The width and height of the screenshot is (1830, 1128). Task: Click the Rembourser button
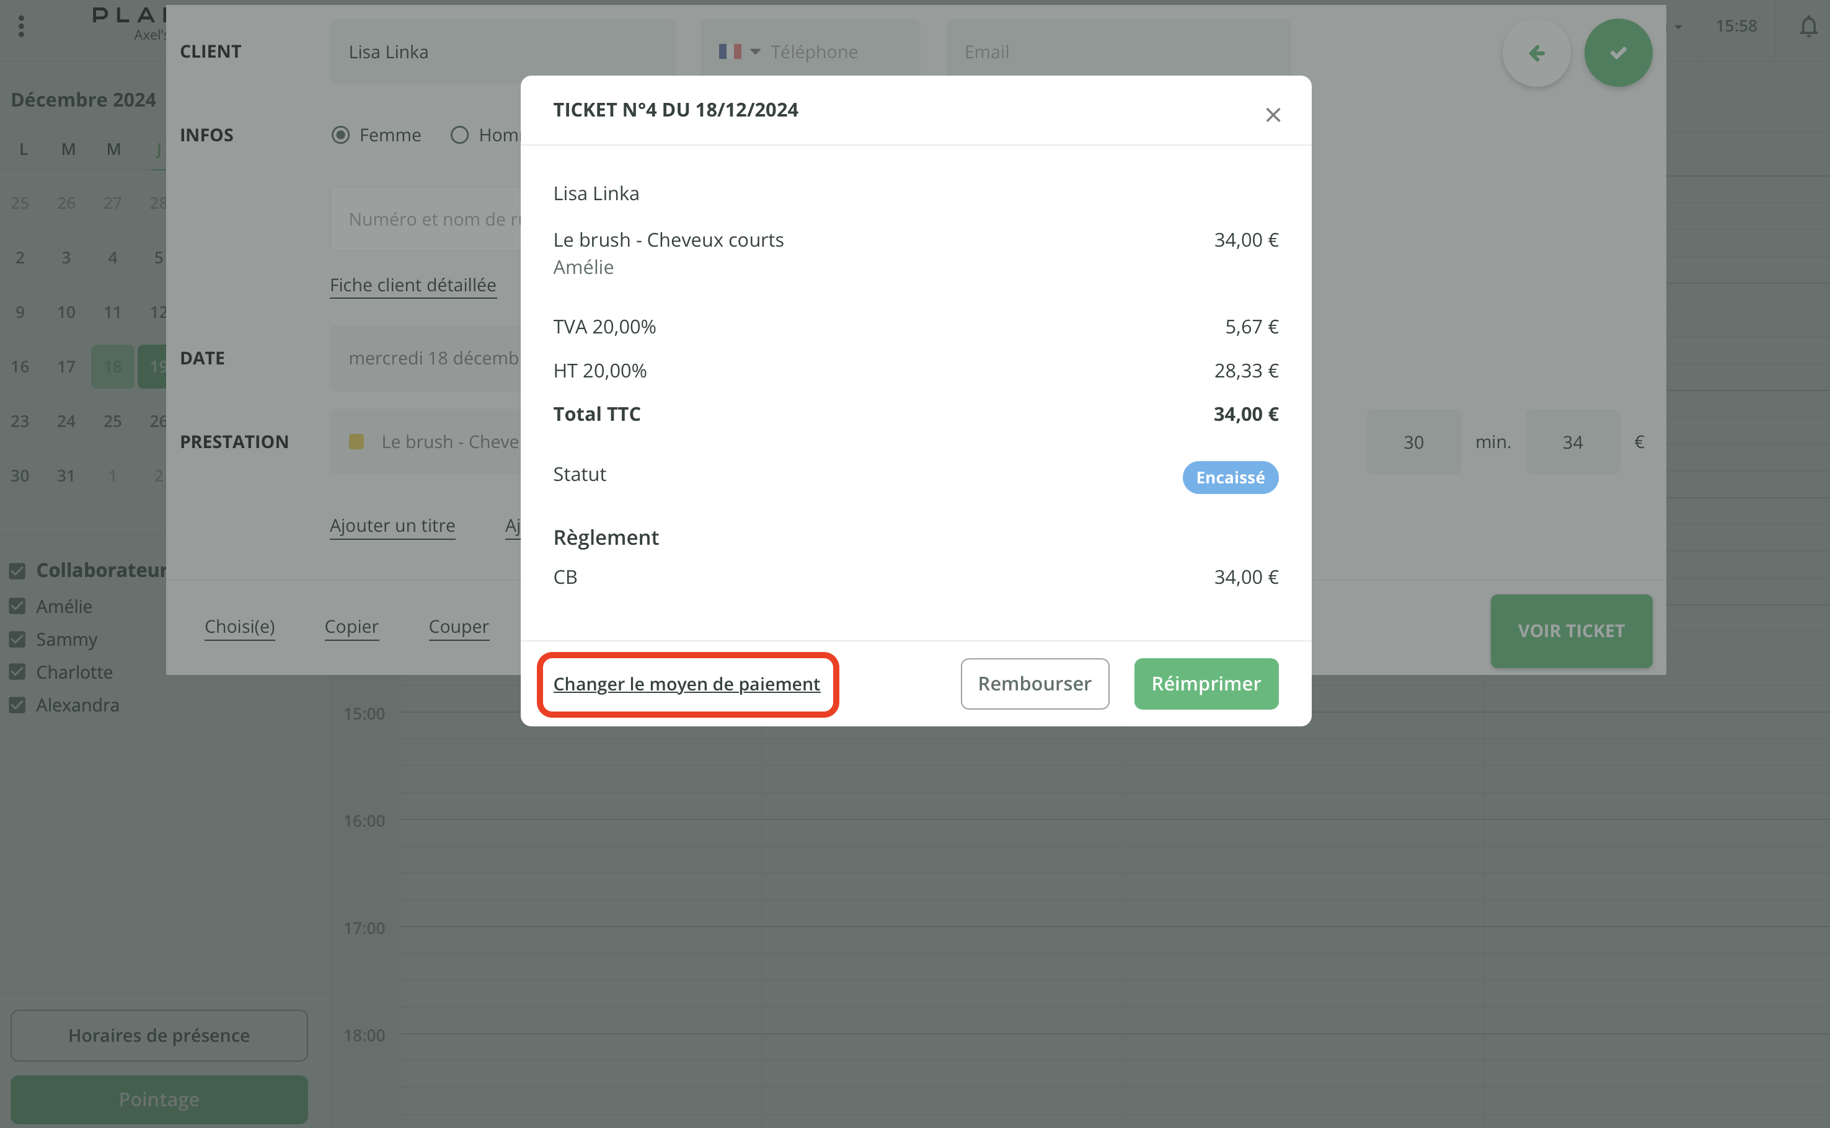(1034, 684)
